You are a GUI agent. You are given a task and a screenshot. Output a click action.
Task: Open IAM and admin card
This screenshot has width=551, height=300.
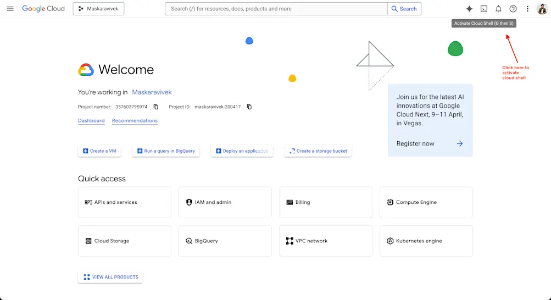(x=225, y=202)
